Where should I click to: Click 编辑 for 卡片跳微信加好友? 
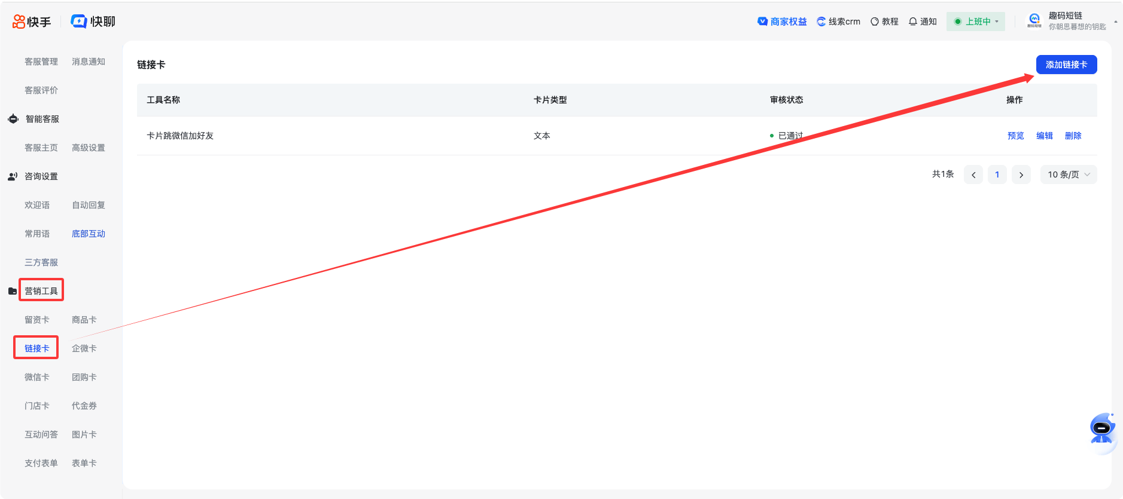click(1044, 136)
